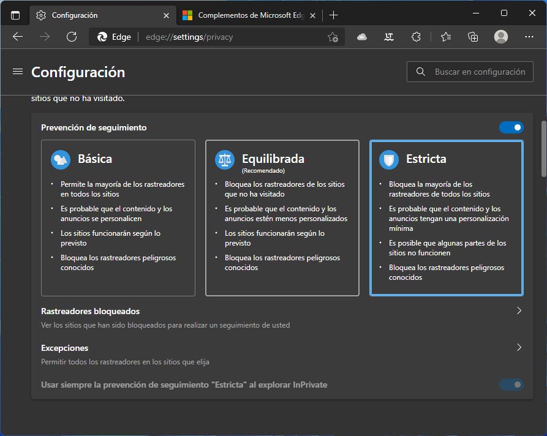The height and width of the screenshot is (436, 547).
Task: Open a new tab with plus button
Action: 333,15
